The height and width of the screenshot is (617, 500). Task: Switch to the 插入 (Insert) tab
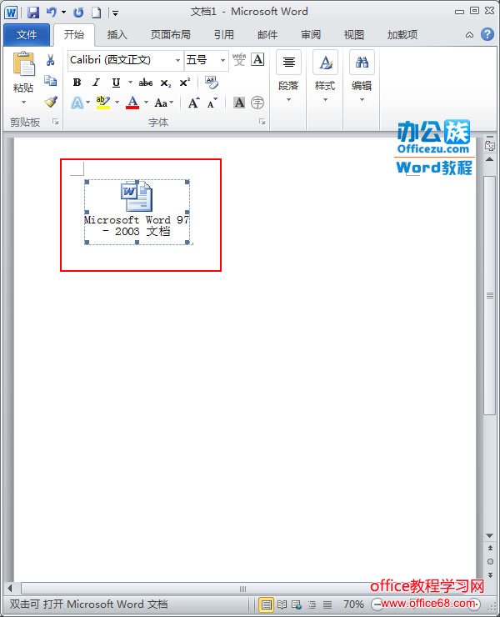point(117,35)
